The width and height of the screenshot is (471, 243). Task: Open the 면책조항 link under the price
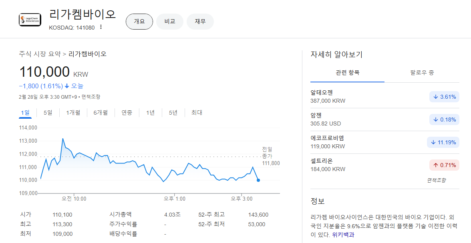91,97
